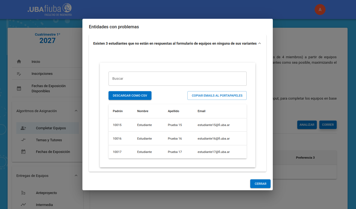Collapse the students-without-responses accordion
The width and height of the screenshot is (356, 209).
259,44
